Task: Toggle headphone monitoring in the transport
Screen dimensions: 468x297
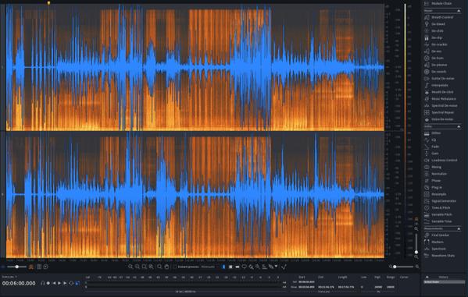Action: [x=43, y=283]
